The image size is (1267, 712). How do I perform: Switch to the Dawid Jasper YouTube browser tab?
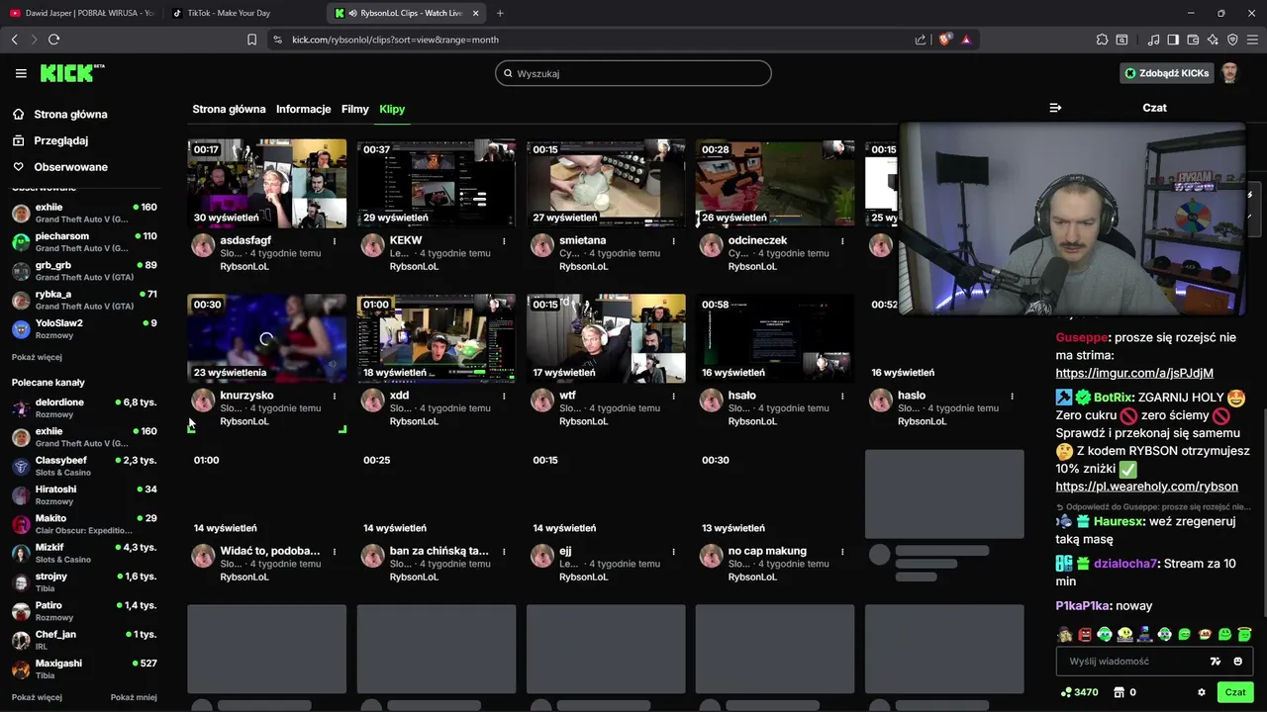(x=81, y=13)
